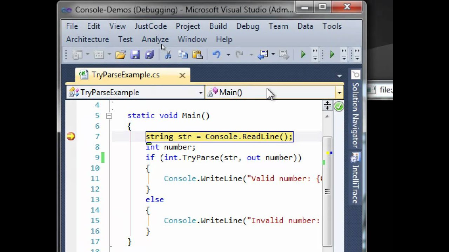This screenshot has height=252, width=449.
Task: Click the green checkmark JustCode status icon
Action: (x=339, y=106)
